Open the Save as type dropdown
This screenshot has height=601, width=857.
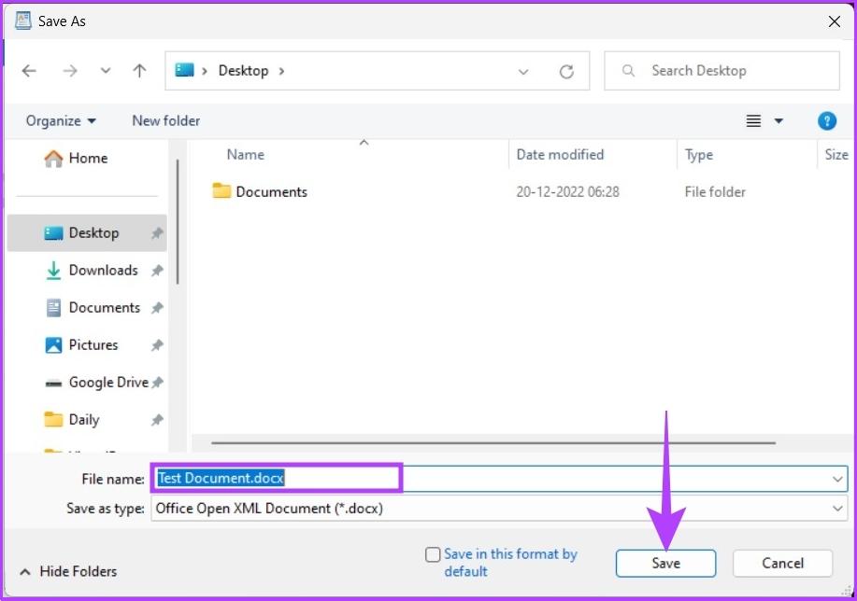tap(499, 509)
